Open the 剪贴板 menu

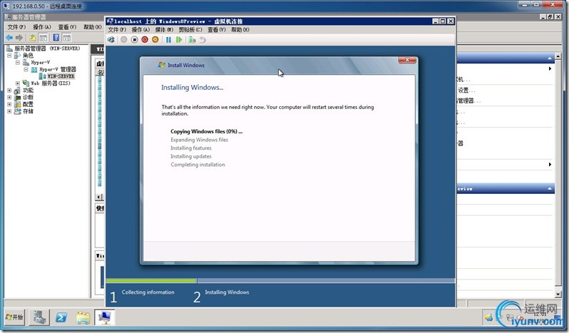click(x=190, y=30)
